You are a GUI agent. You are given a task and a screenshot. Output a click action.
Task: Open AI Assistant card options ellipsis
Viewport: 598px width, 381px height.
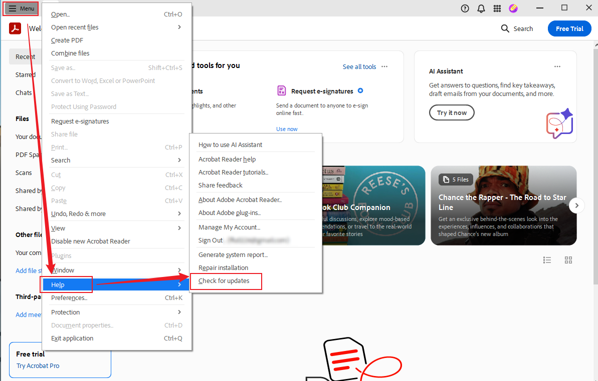click(557, 66)
